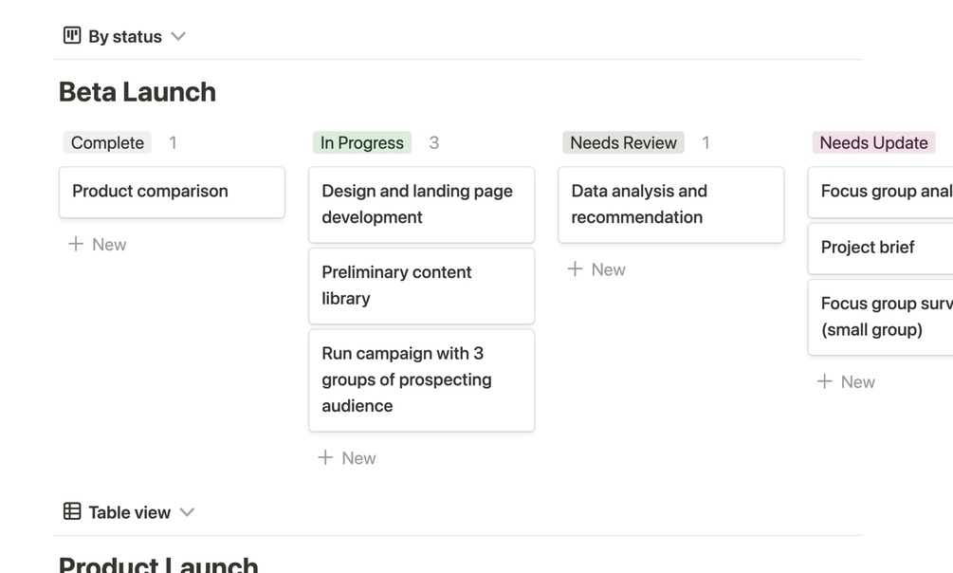Image resolution: width=953 pixels, height=573 pixels.
Task: Expand the Table view dropdown chevron
Action: (x=187, y=511)
